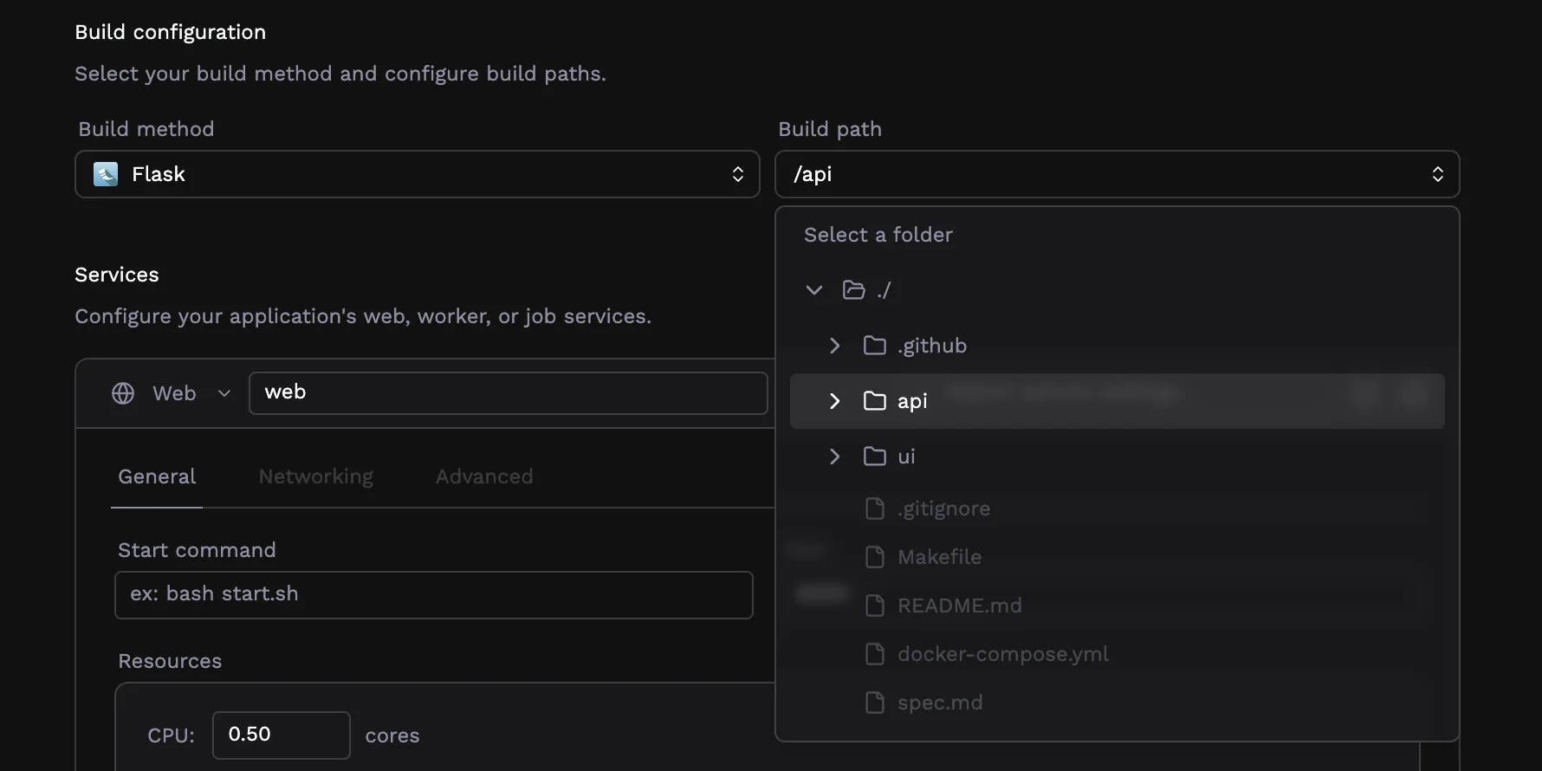Click the README.md file icon
This screenshot has width=1542, height=771.
[875, 606]
